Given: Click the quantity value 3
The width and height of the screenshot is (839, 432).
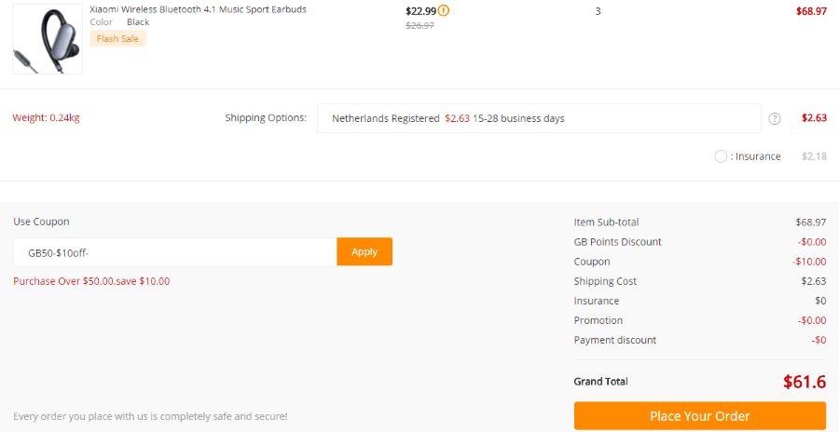Looking at the screenshot, I should coord(598,11).
